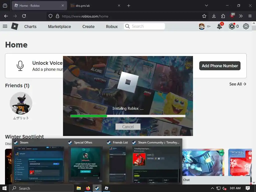Open Roblox installer taskbar icon
The width and height of the screenshot is (256, 192).
pos(106,188)
